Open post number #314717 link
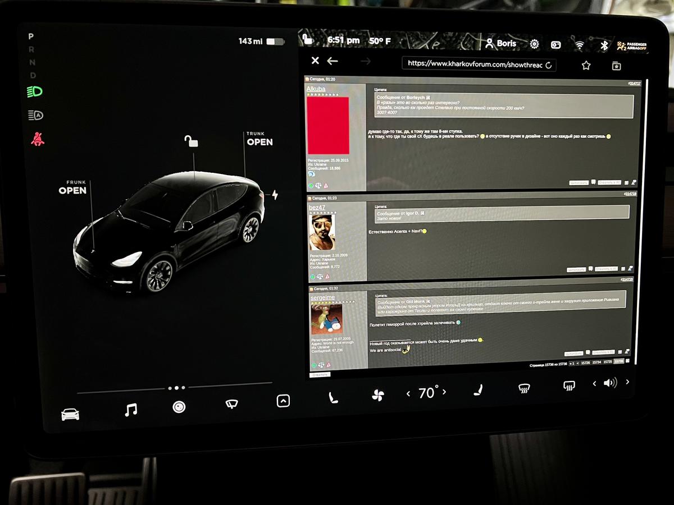Viewport: 674px width, 505px height. pyautogui.click(x=635, y=83)
